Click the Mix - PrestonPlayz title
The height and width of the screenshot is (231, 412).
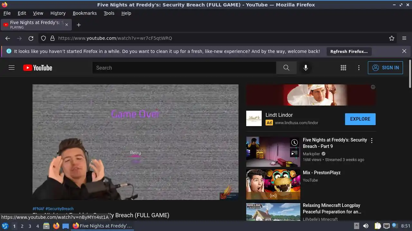click(x=322, y=173)
